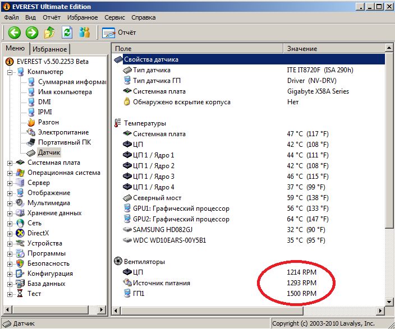Click the Refresh toolbar icon
This screenshot has height=329, width=395.
(67, 33)
